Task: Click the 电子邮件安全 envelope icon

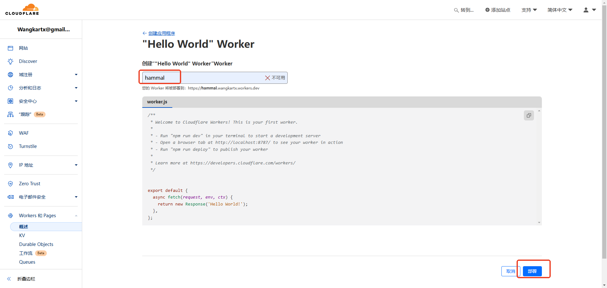Action: point(10,197)
